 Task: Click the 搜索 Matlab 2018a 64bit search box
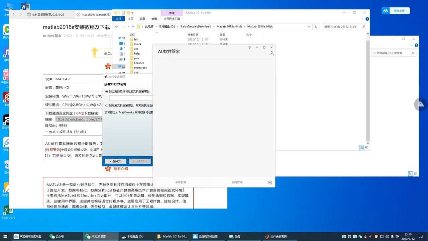pyautogui.click(x=345, y=26)
